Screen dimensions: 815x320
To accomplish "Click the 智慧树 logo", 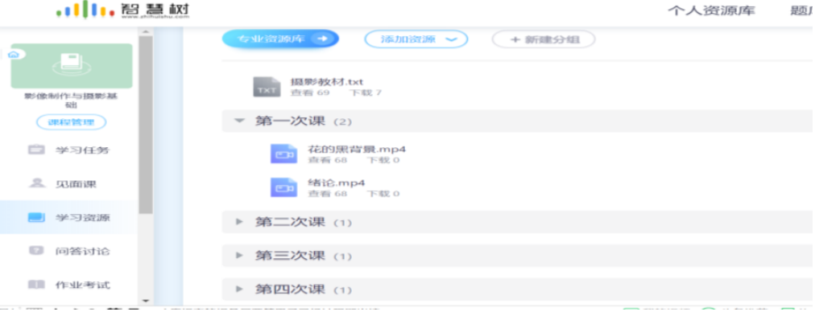I will coord(122,10).
